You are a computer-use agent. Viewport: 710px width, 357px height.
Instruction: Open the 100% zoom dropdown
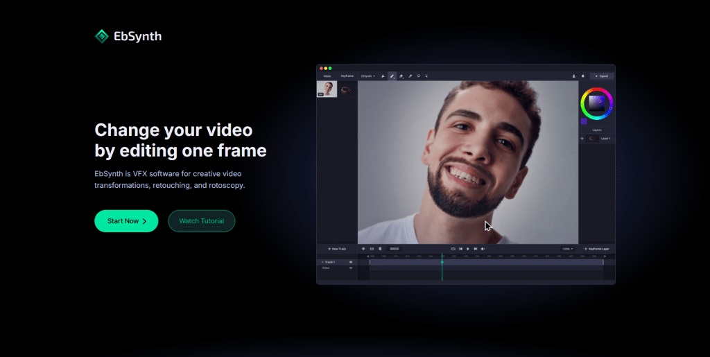(x=567, y=249)
